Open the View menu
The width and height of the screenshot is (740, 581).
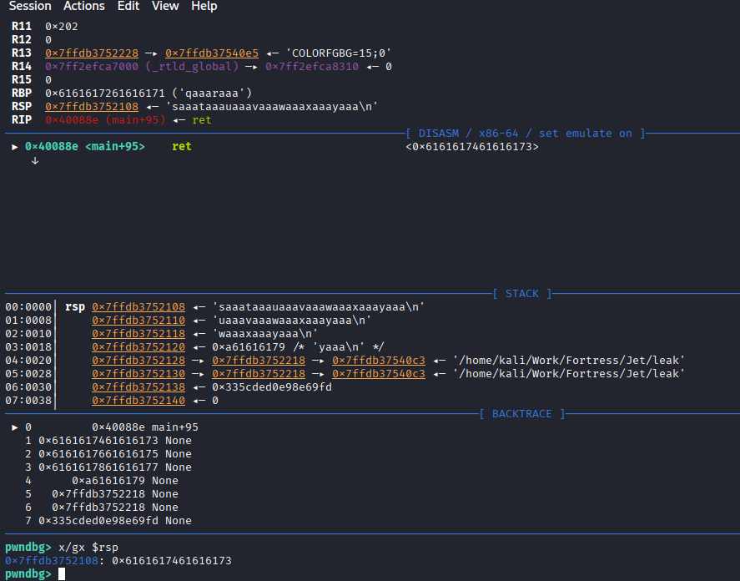pos(165,6)
